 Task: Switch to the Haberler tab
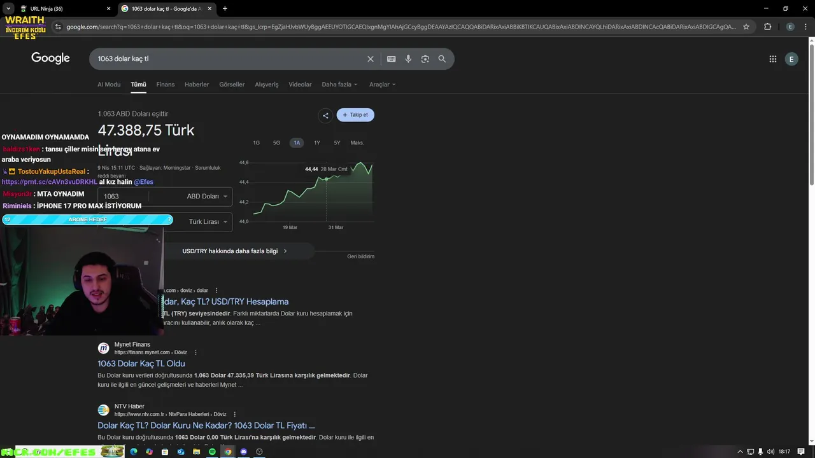pyautogui.click(x=197, y=85)
